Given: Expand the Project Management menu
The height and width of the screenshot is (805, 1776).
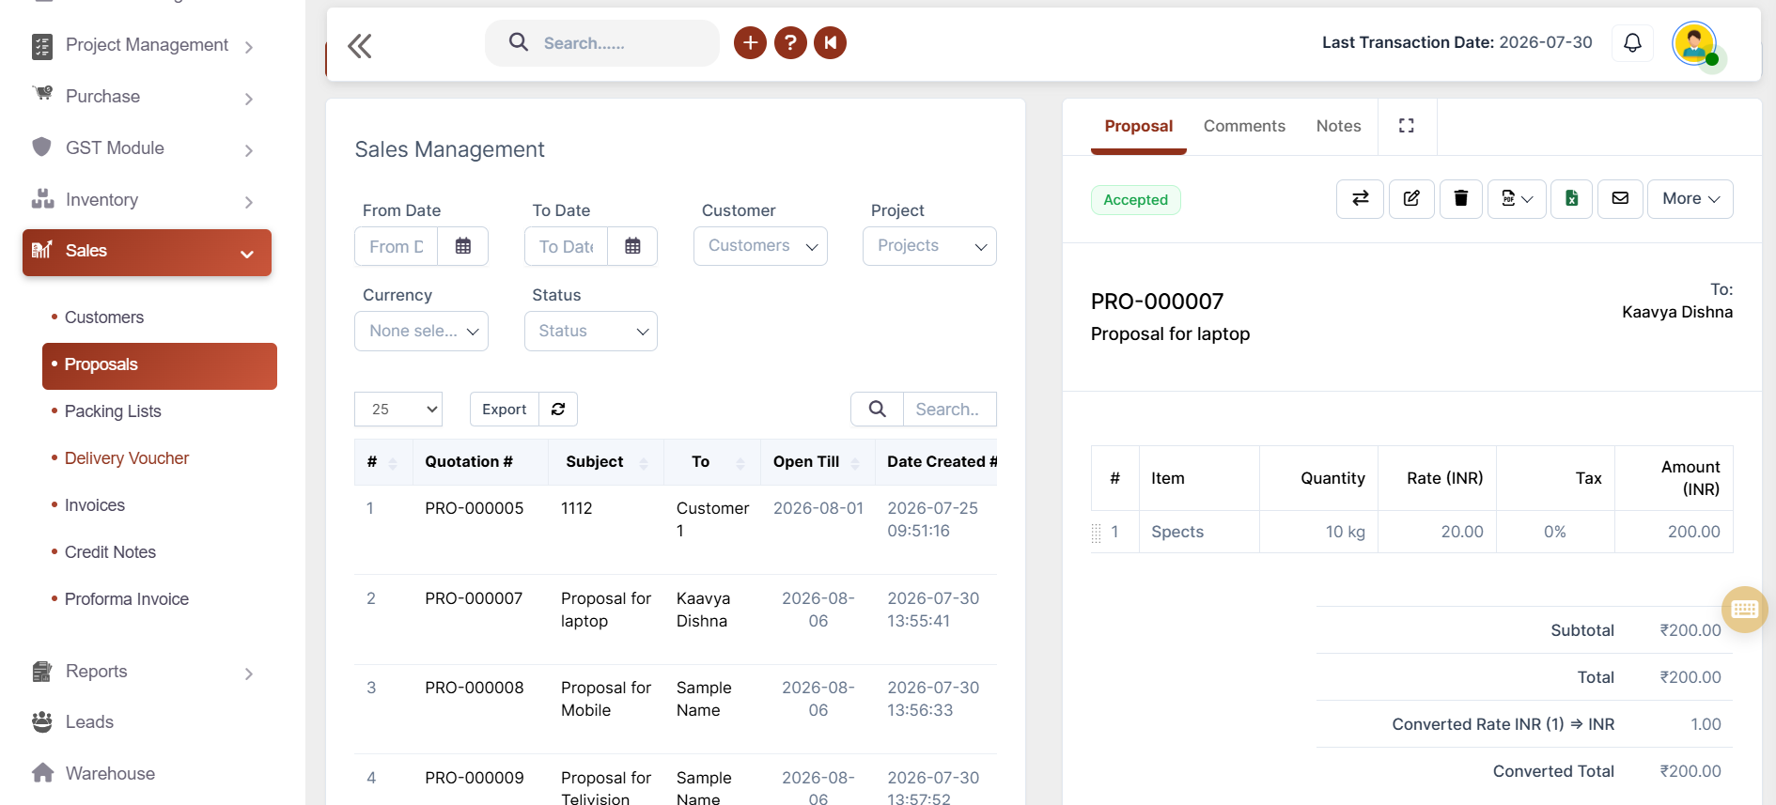Looking at the screenshot, I should (147, 45).
